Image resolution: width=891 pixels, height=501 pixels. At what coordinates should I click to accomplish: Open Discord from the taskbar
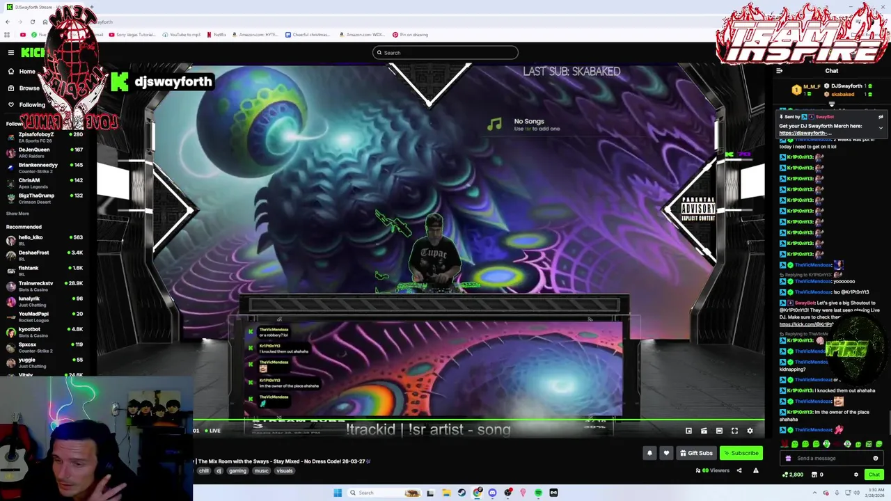(492, 493)
